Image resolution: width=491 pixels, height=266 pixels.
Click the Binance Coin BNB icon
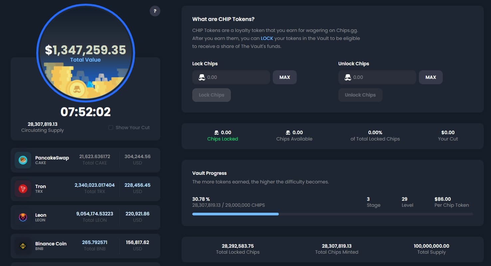[23, 246]
